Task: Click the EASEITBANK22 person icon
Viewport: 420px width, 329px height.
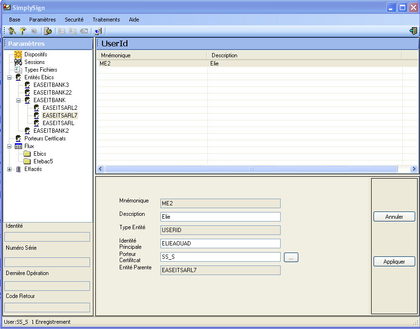Action: pyautogui.click(x=27, y=93)
